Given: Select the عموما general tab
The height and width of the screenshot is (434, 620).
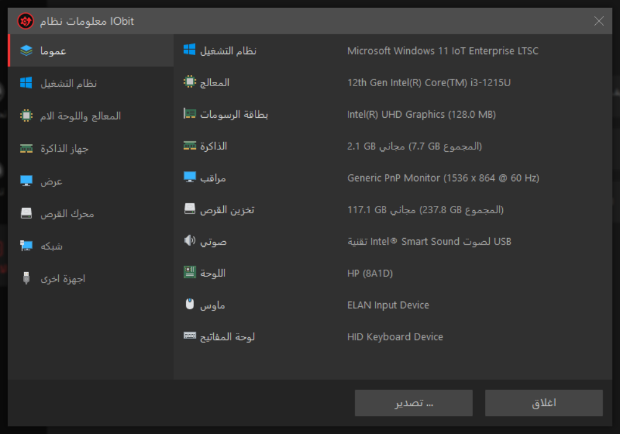Looking at the screenshot, I should (x=91, y=51).
